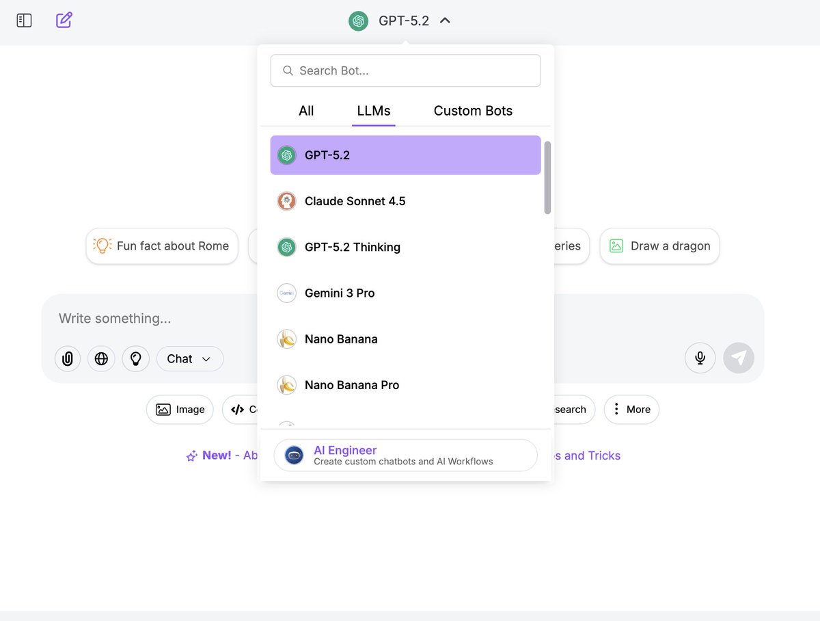This screenshot has height=621, width=820.
Task: Click the Gemini 3 Pro logo icon
Action: coord(286,293)
